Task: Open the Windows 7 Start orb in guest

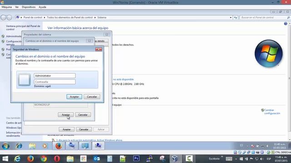Action: coord(5,146)
